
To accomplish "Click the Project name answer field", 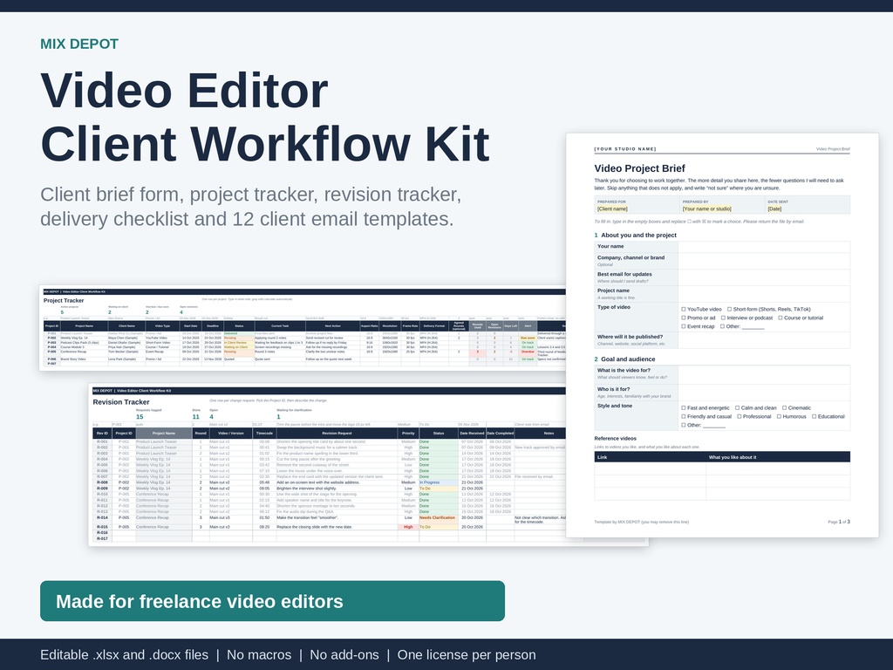I will pos(764,294).
